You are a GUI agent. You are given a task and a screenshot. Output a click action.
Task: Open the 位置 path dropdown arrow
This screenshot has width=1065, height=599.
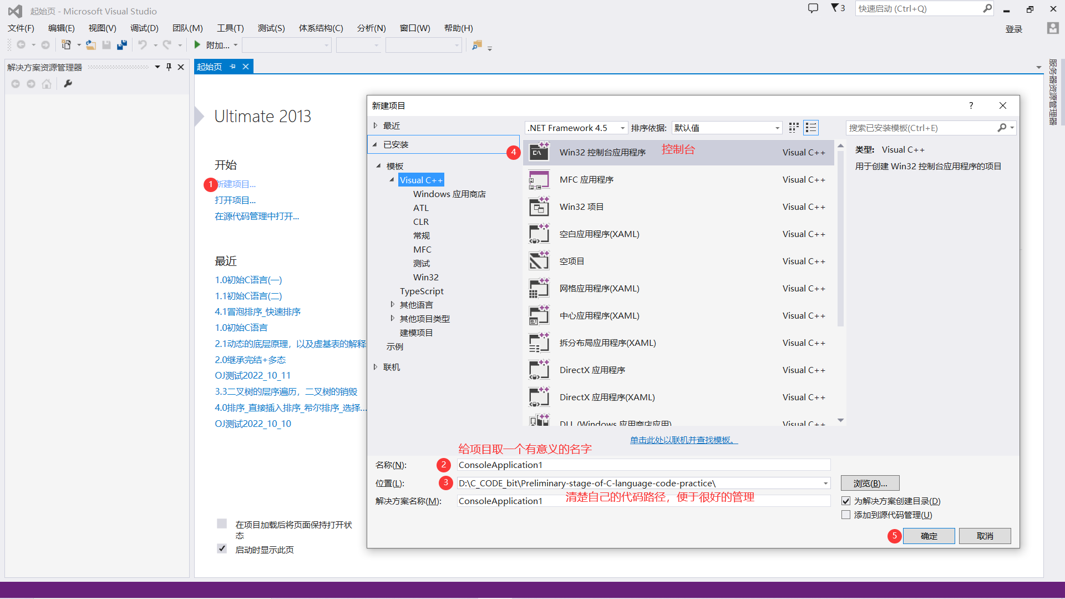(x=825, y=484)
